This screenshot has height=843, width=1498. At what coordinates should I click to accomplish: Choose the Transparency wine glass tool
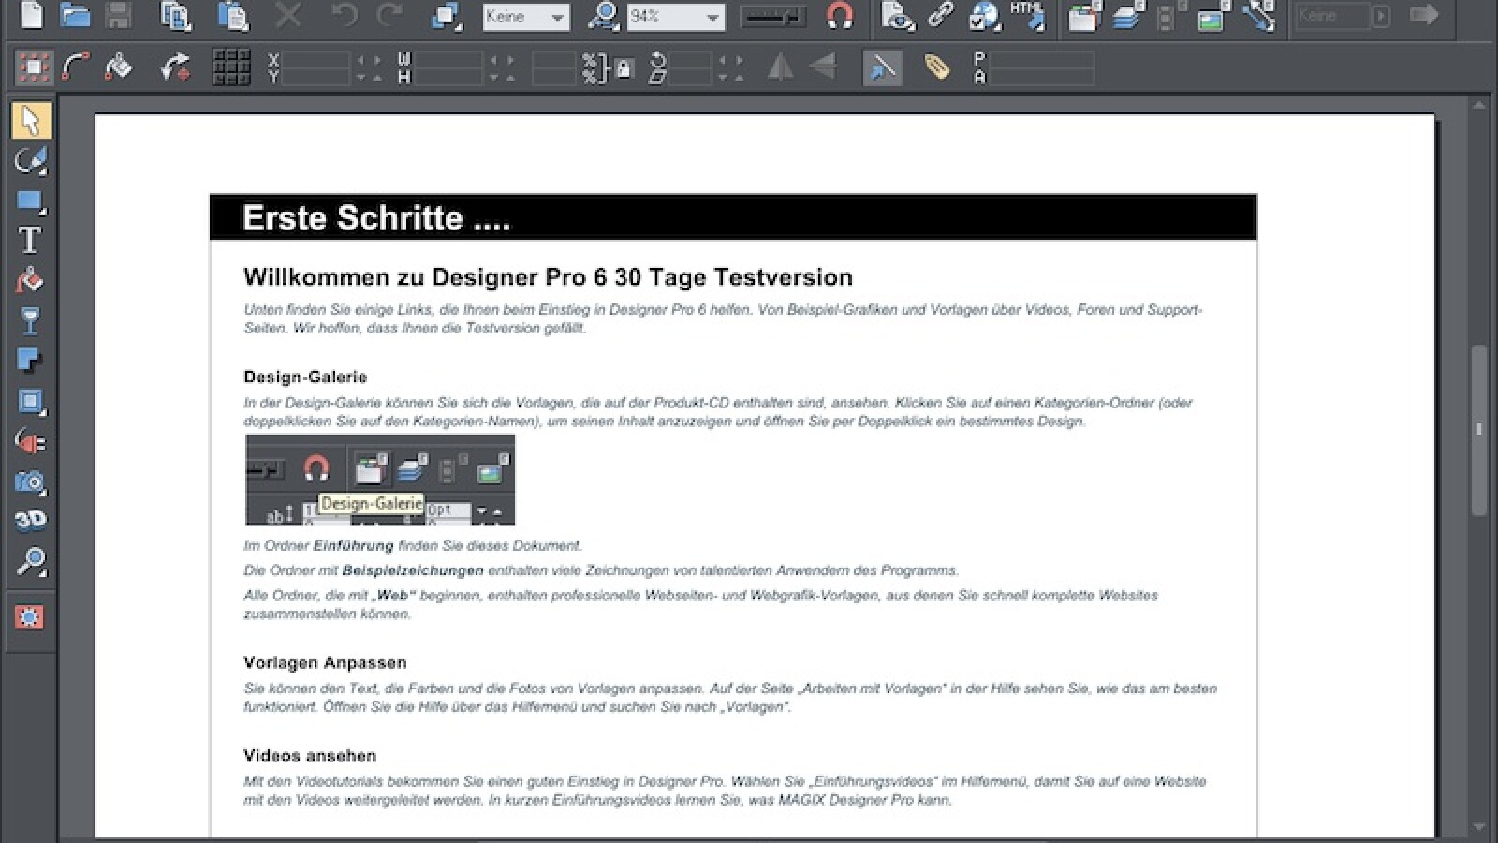pos(30,321)
